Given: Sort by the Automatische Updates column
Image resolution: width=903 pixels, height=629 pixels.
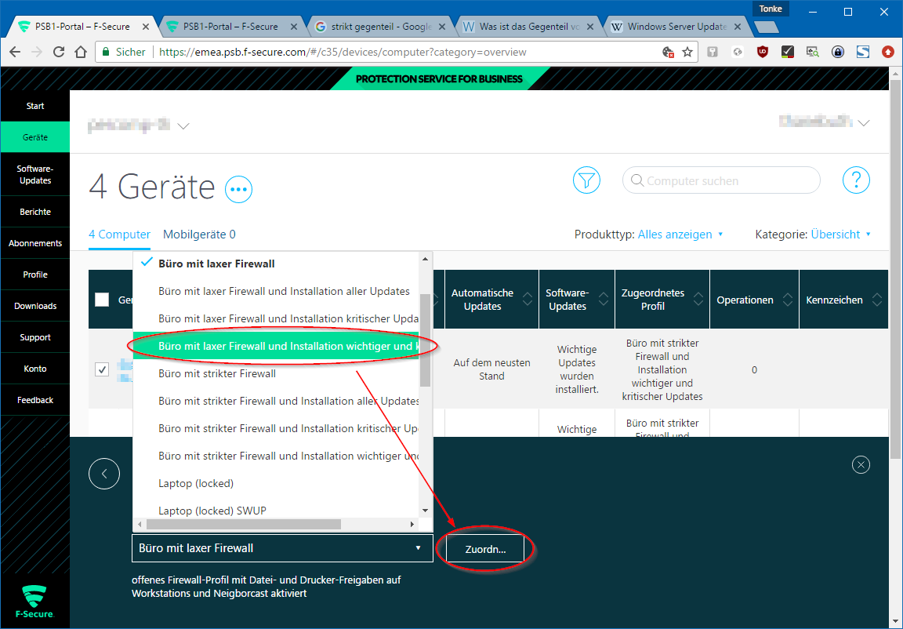Looking at the screenshot, I should 528,300.
